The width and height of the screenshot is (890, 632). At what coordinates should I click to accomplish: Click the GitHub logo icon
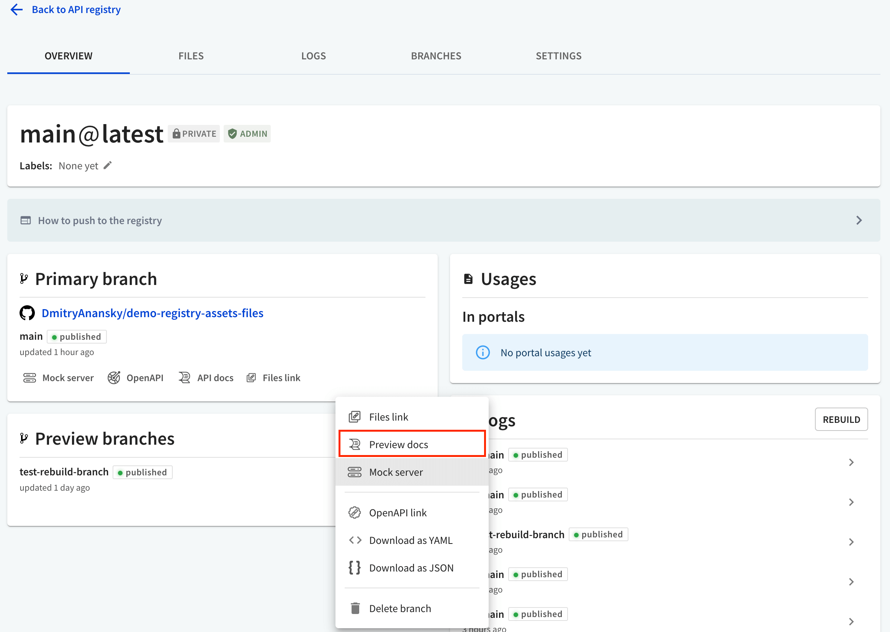coord(27,313)
